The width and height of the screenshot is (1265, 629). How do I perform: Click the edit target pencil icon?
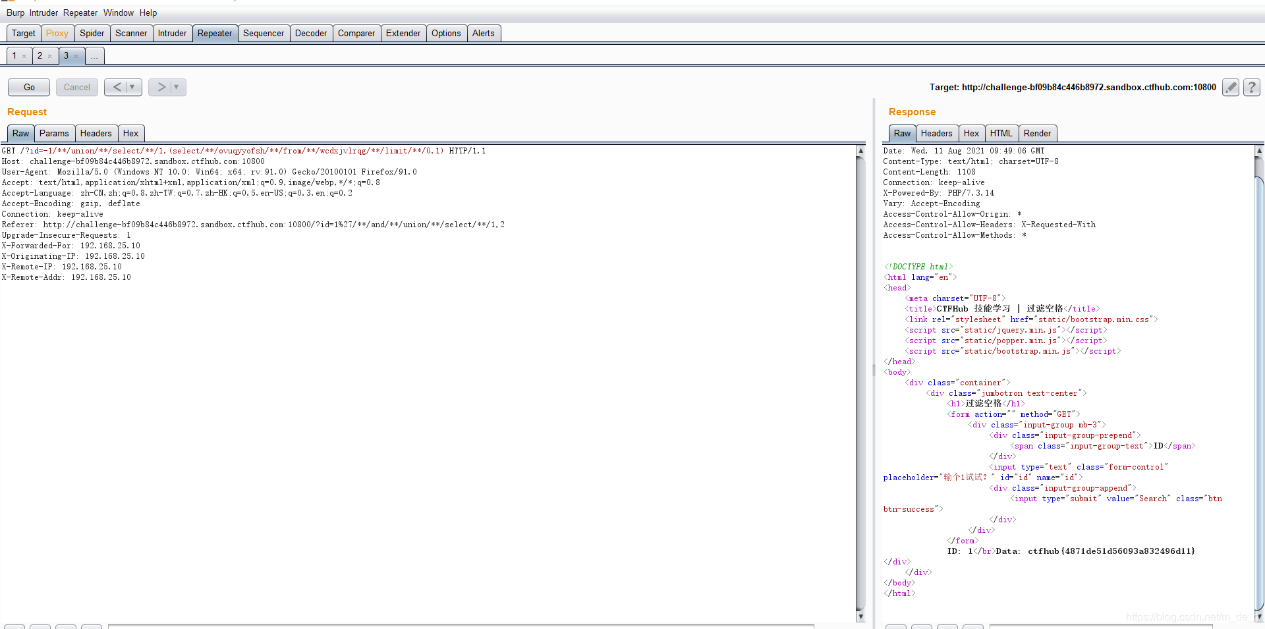coord(1230,87)
